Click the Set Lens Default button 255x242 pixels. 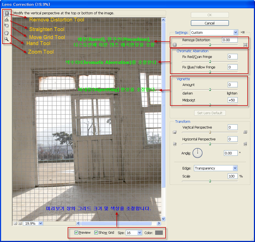click(210, 113)
